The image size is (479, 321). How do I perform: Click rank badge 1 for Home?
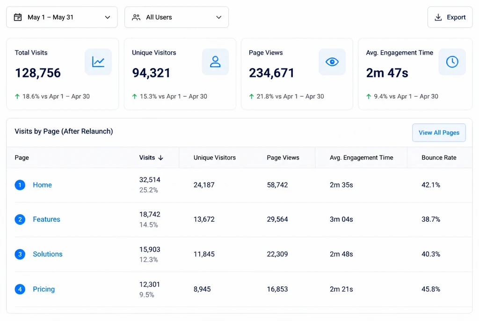[20, 185]
